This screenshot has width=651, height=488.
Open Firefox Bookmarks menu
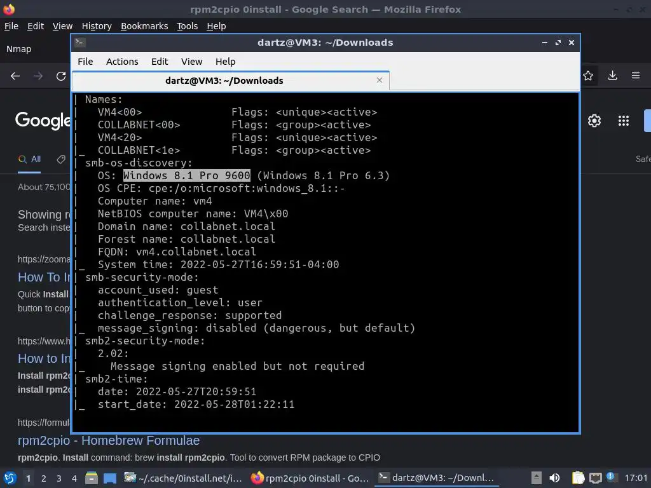coord(144,26)
